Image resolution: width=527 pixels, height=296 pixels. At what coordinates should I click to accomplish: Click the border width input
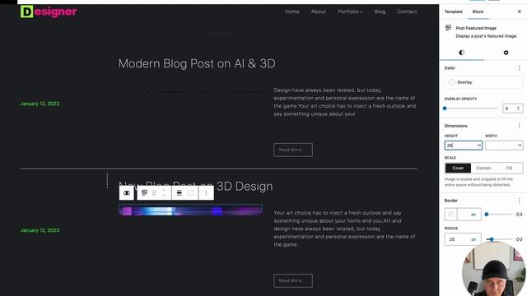[463, 214]
